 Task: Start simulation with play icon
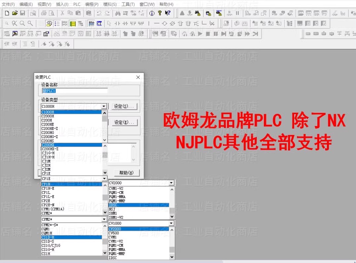tap(200, 34)
